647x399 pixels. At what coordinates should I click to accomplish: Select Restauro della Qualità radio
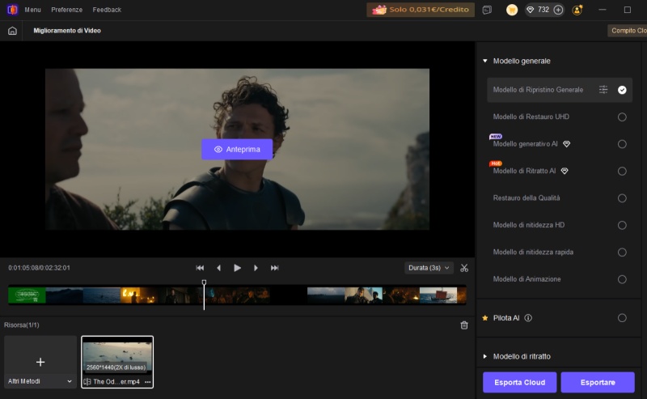pos(622,197)
